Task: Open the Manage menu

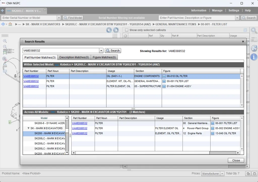Action: pyautogui.click(x=217, y=10)
